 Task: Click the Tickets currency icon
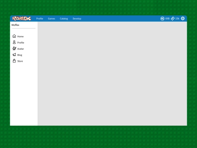(x=173, y=19)
